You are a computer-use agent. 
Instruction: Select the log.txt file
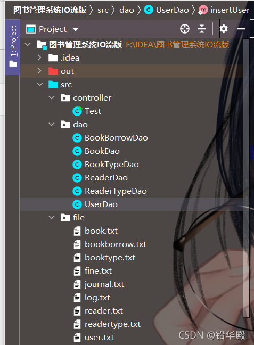pyautogui.click(x=97, y=298)
